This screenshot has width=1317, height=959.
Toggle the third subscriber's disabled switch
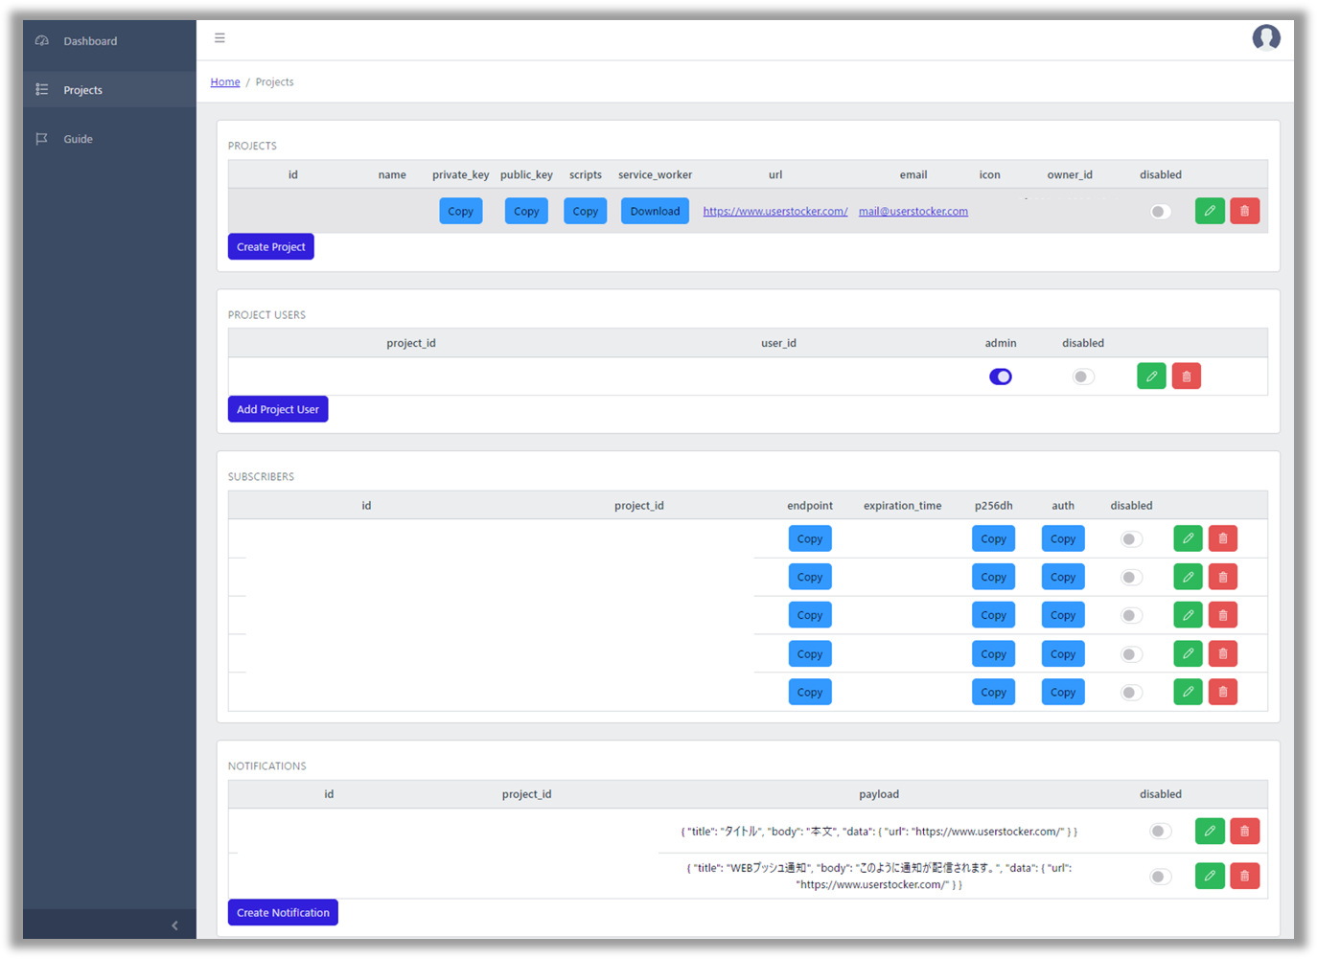pyautogui.click(x=1132, y=616)
